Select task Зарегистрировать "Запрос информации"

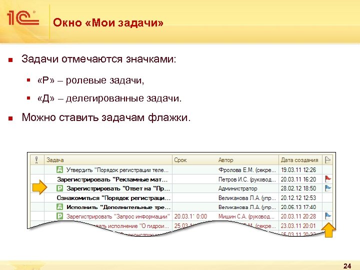(x=118, y=216)
